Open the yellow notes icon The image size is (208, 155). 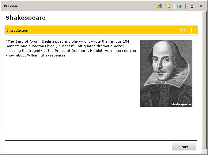click(x=168, y=6)
